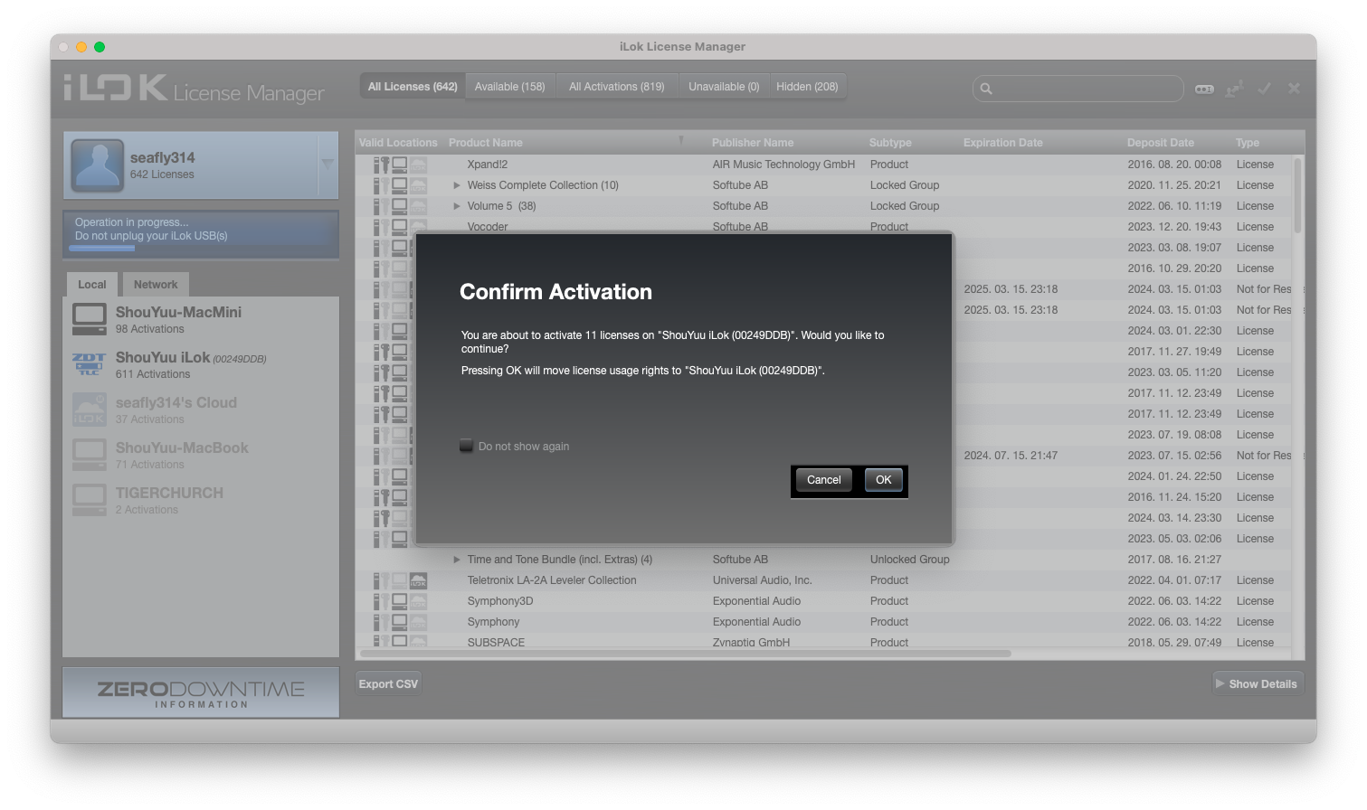Click the computer icon in Volume 5 row

(399, 206)
